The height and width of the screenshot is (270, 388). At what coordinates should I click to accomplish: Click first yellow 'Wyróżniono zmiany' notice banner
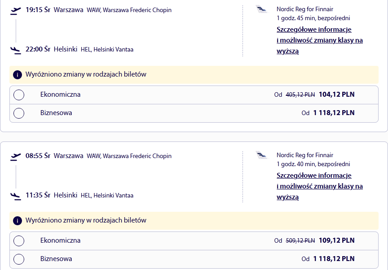[194, 75]
